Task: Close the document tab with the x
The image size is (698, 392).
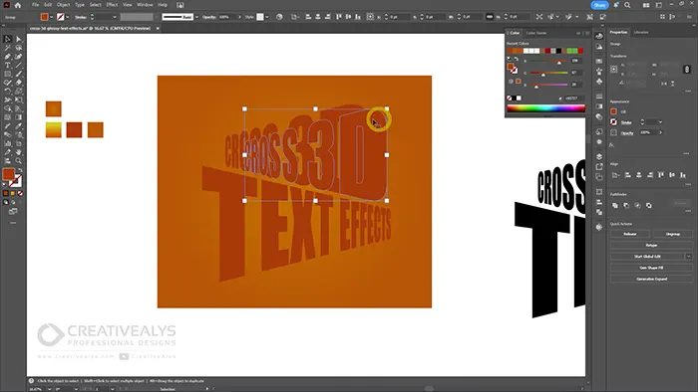Action: [158, 28]
